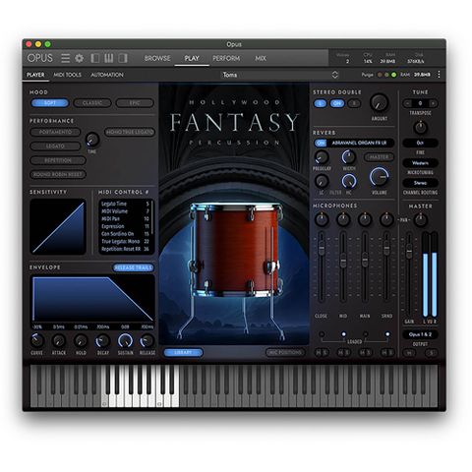Click the Close mic pan knob

click(x=322, y=219)
